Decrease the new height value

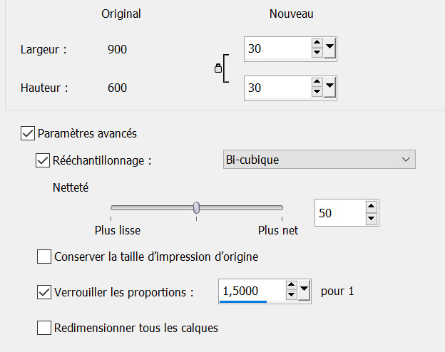tap(317, 93)
